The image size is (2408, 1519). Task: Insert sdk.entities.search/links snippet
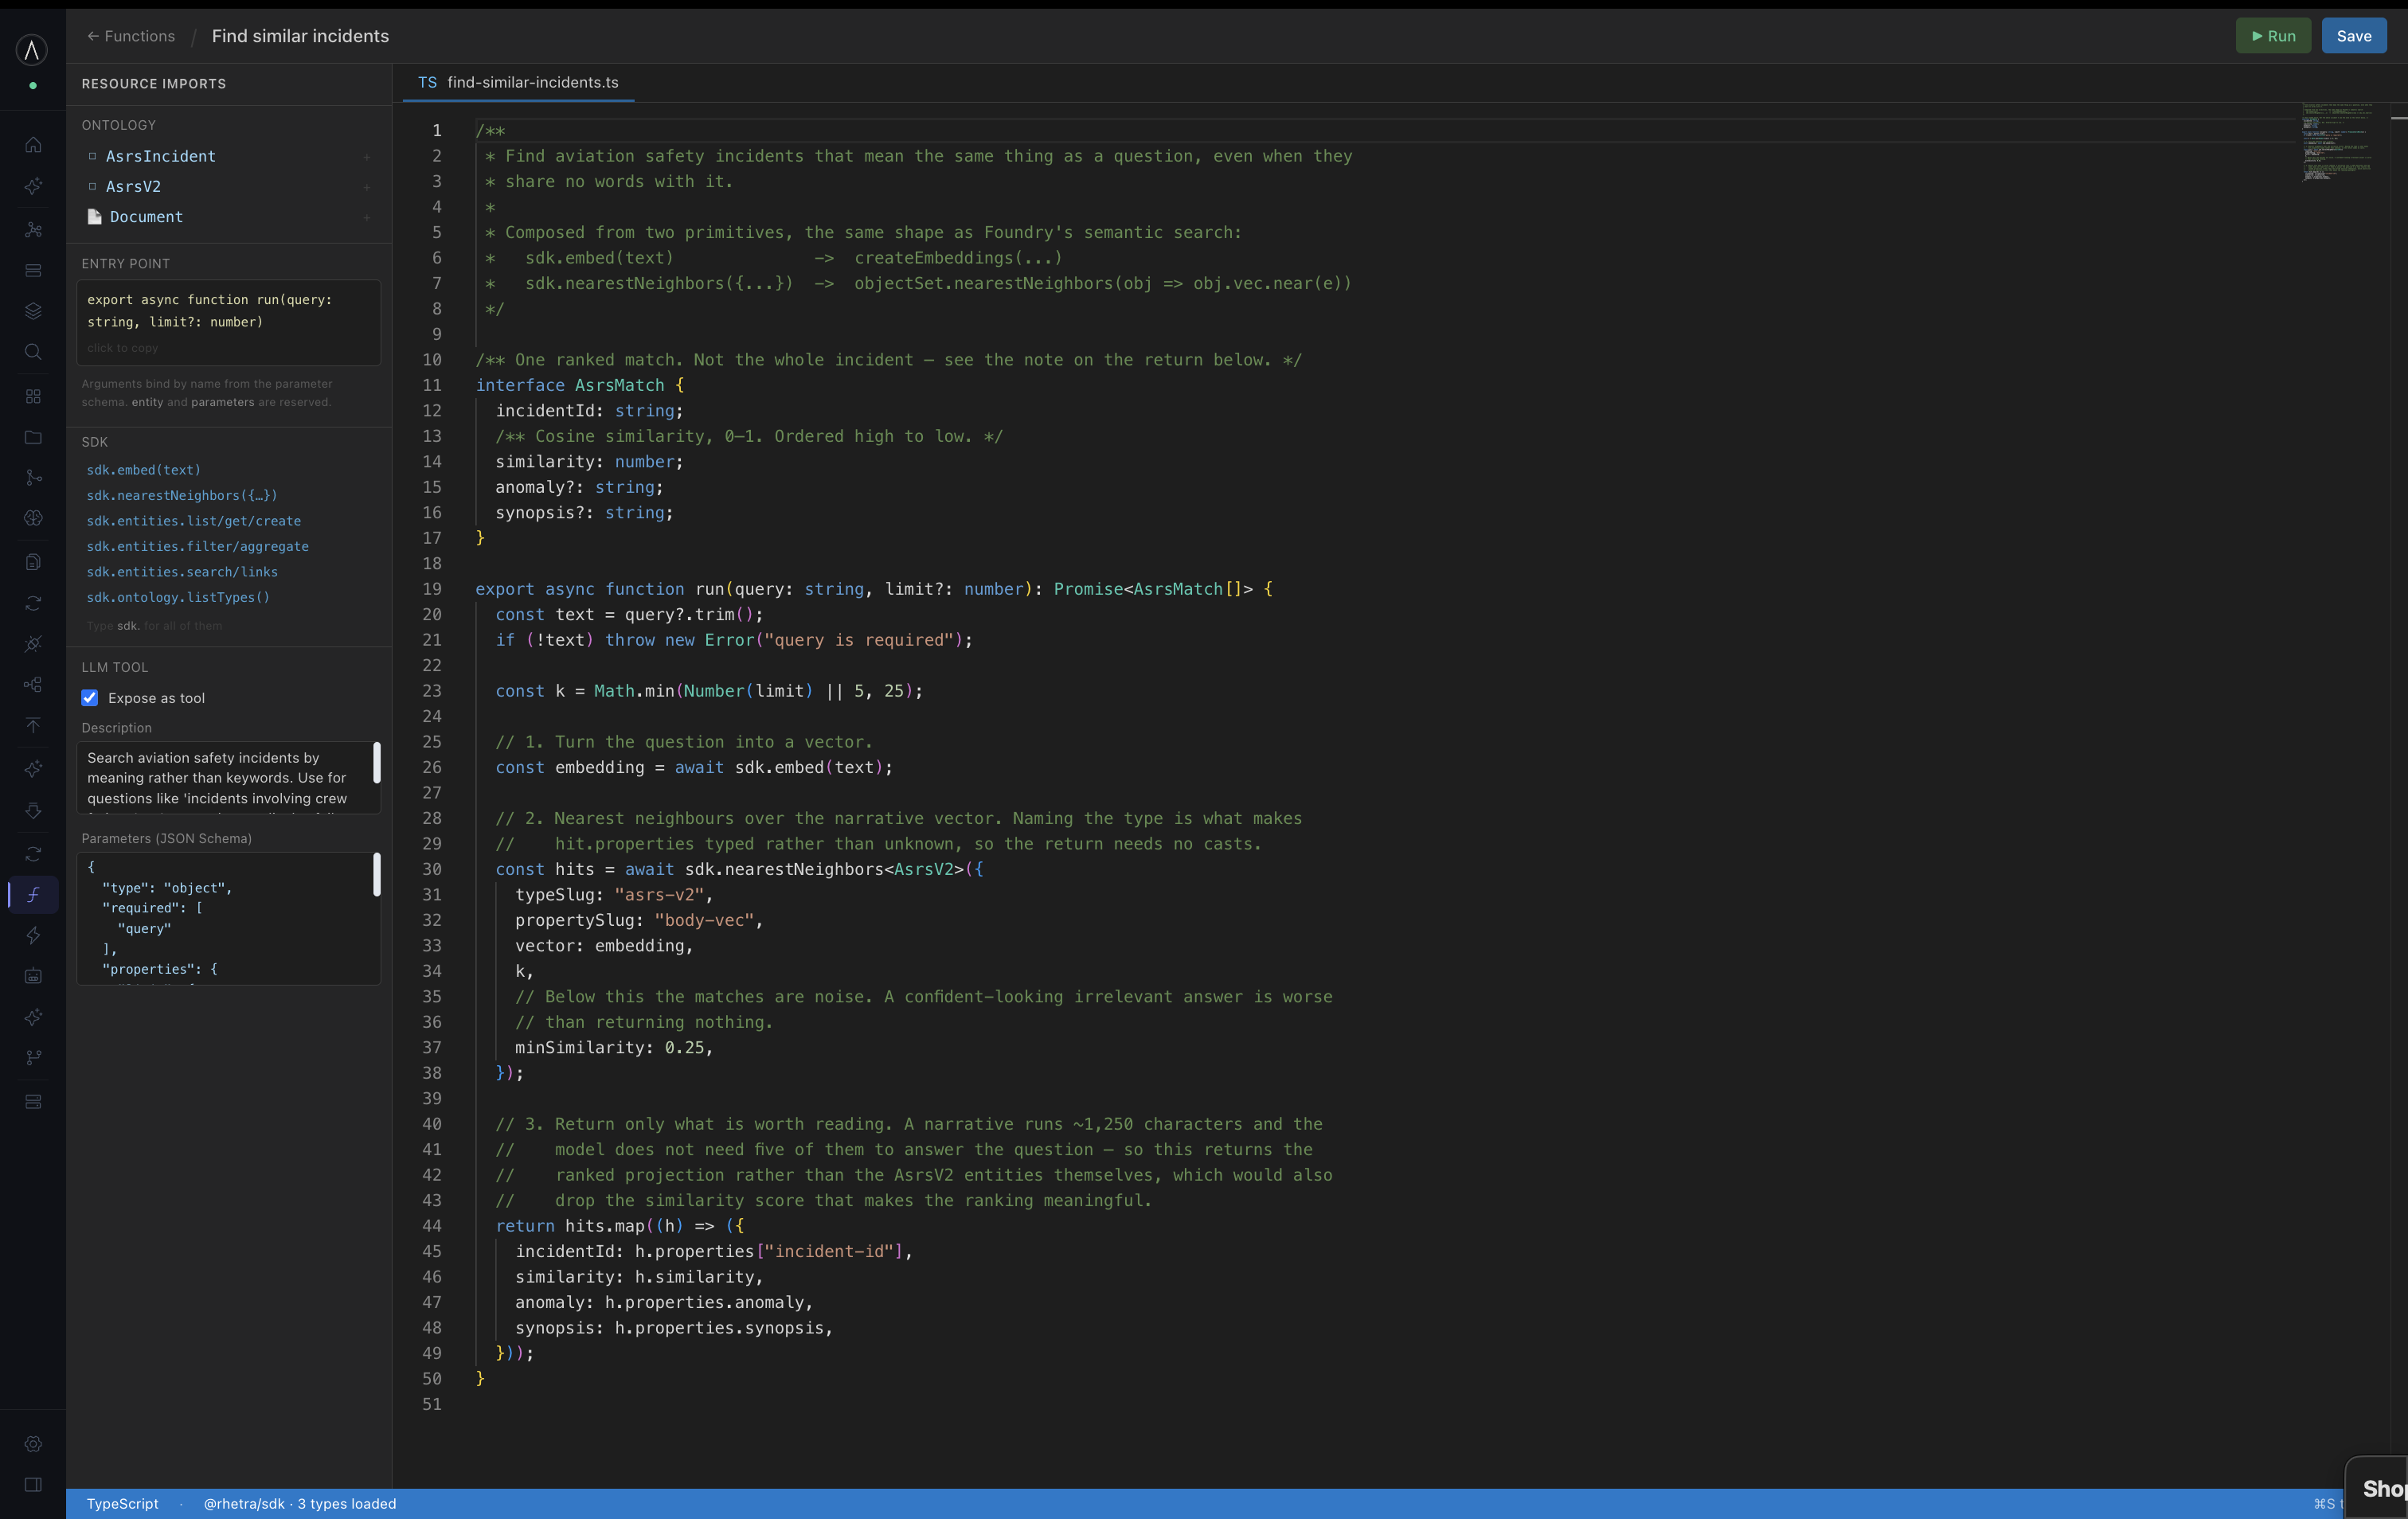(182, 572)
